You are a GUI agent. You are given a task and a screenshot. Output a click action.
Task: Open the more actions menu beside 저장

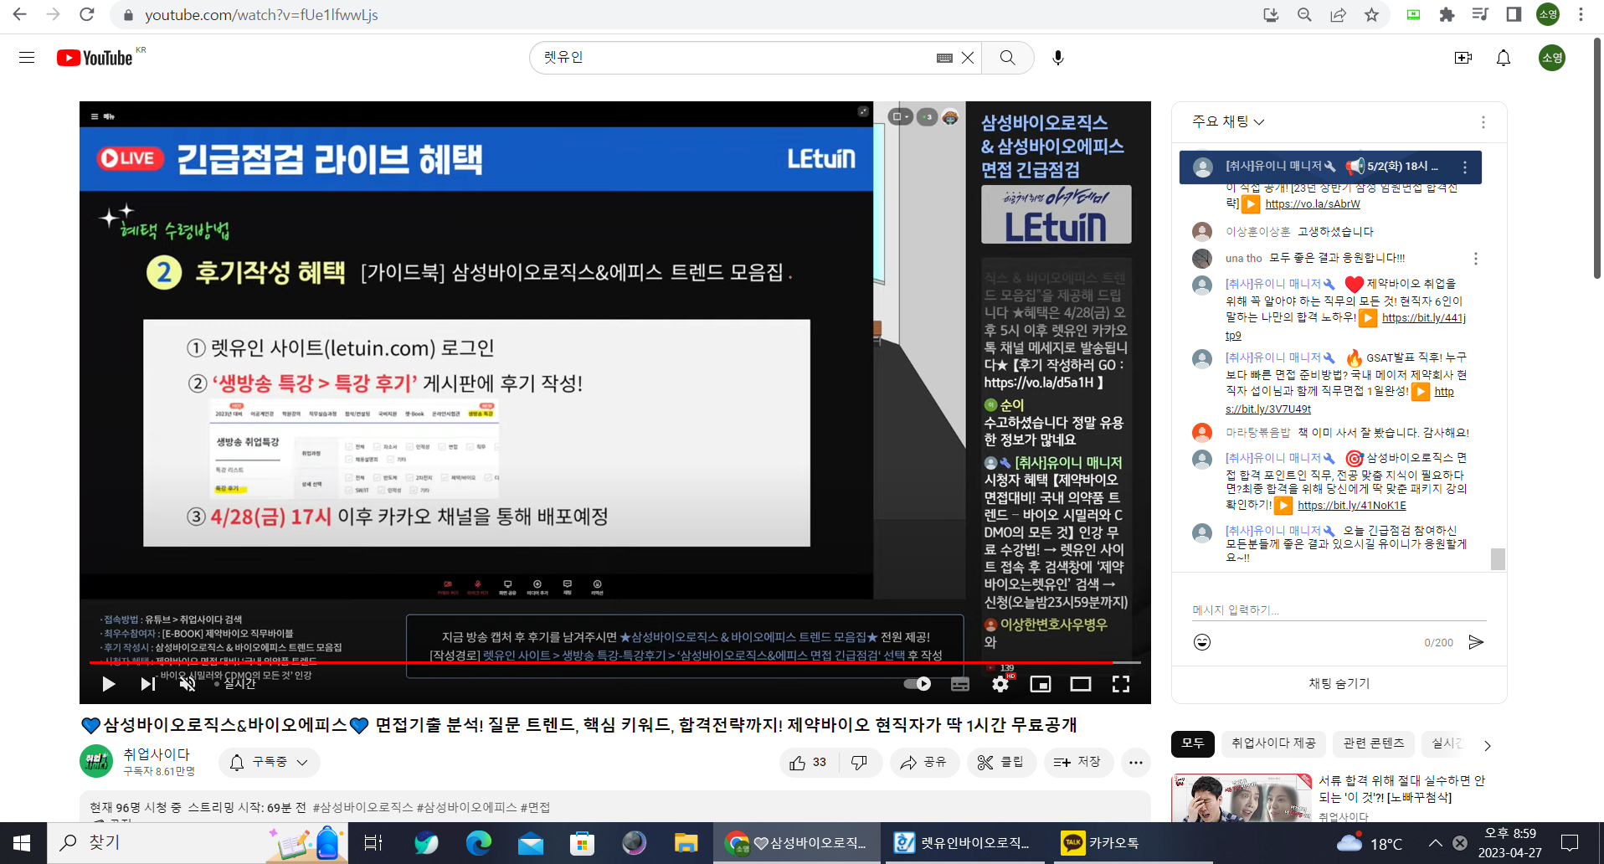click(x=1136, y=762)
